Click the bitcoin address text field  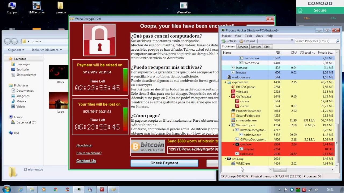pyautogui.click(x=193, y=149)
